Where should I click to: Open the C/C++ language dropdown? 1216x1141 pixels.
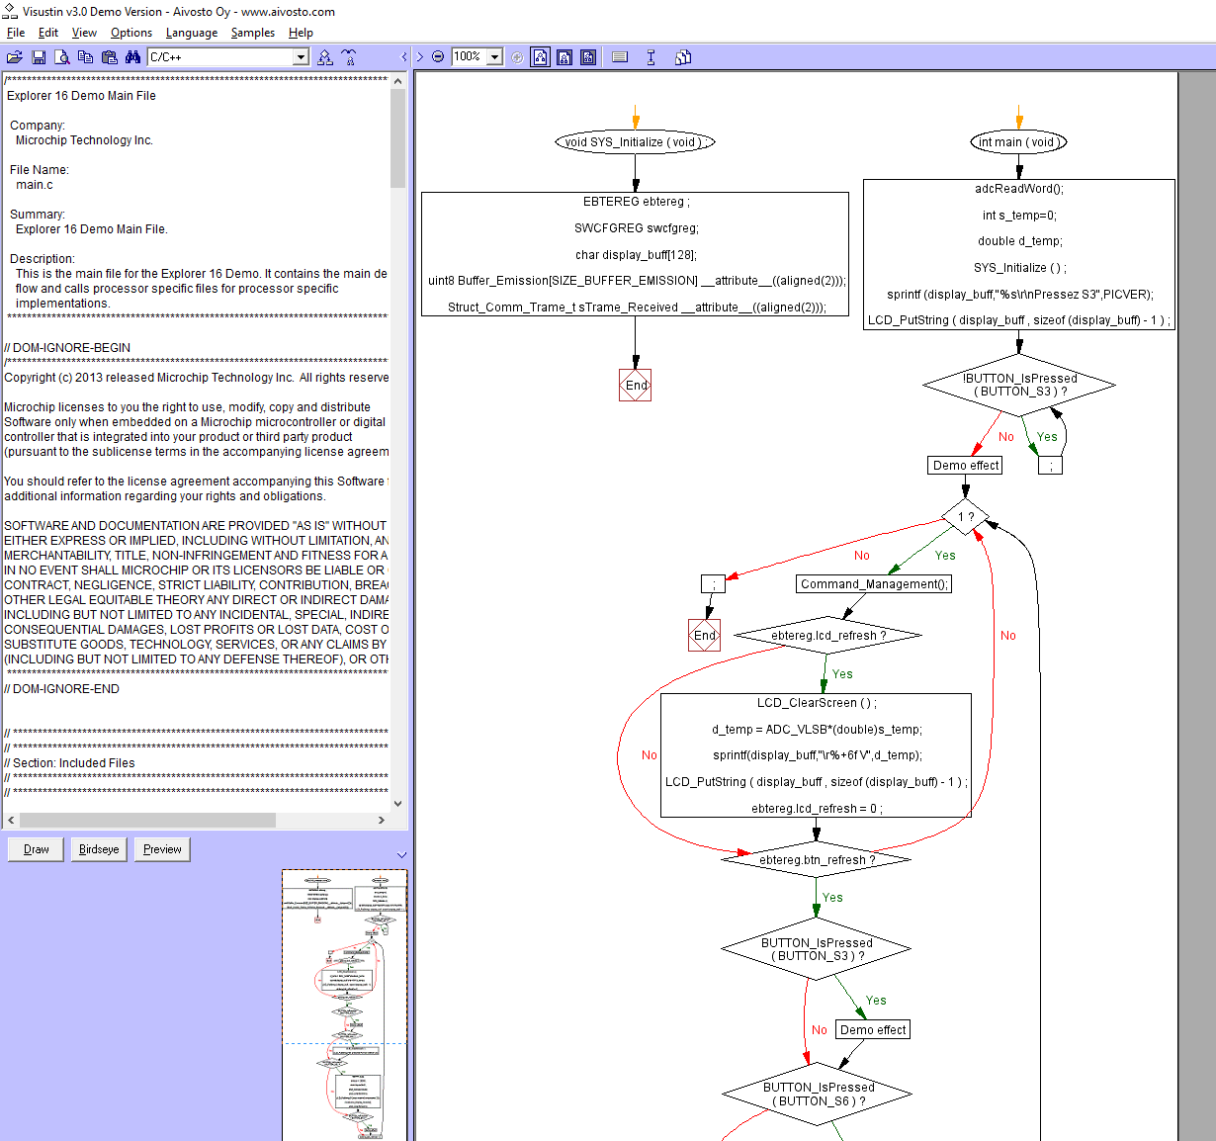[302, 56]
